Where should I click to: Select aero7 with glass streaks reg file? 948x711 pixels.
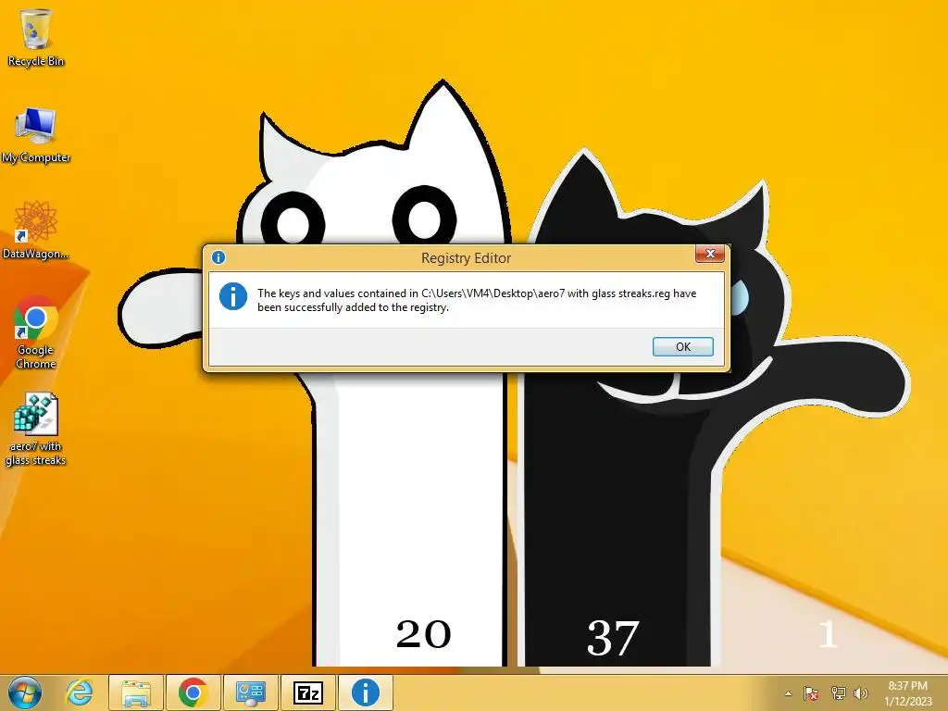coord(36,430)
